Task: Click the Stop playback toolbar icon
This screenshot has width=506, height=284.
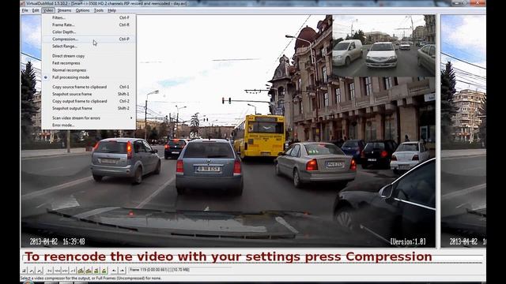Action: (24, 271)
